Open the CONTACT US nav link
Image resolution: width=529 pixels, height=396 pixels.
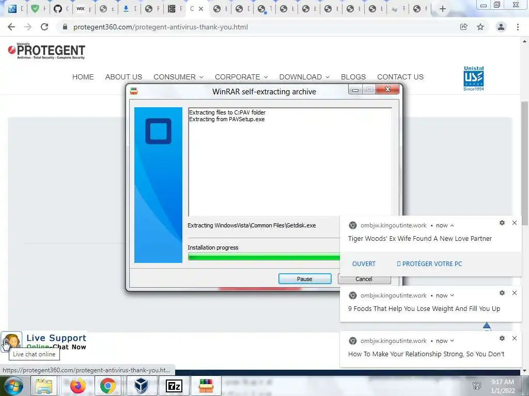tap(400, 77)
